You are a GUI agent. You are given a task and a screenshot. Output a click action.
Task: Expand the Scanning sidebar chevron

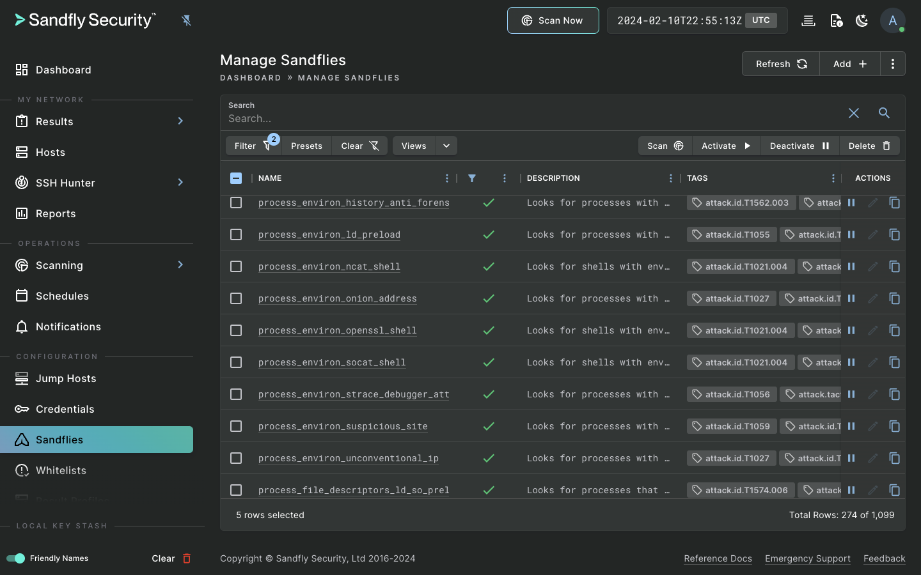(180, 264)
